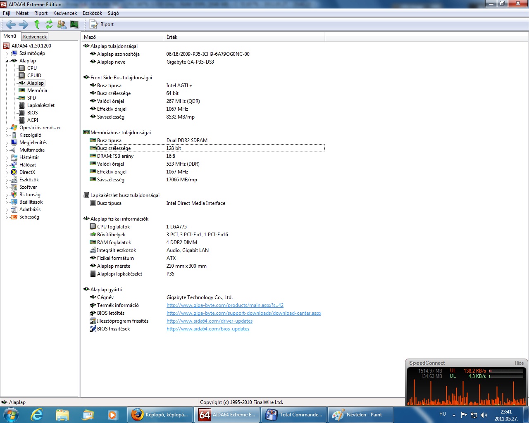Open Windows Media Player taskbar icon
This screenshot has height=423, width=529.
pyautogui.click(x=112, y=415)
